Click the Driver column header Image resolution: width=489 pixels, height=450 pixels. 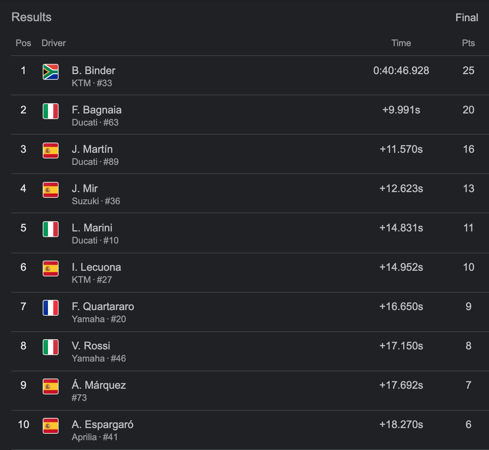54,43
